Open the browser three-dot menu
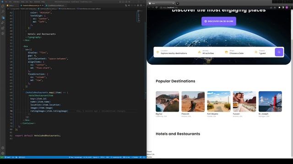 pos(290,7)
